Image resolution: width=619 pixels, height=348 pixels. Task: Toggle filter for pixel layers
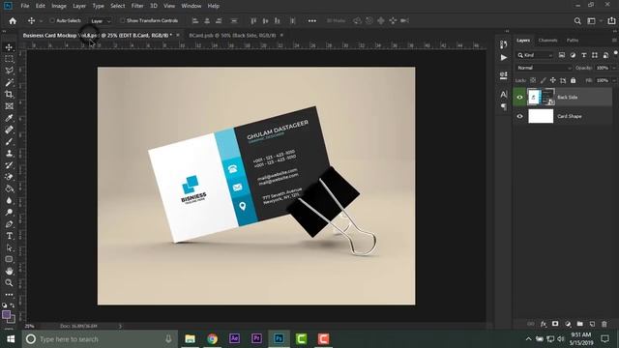(562, 55)
